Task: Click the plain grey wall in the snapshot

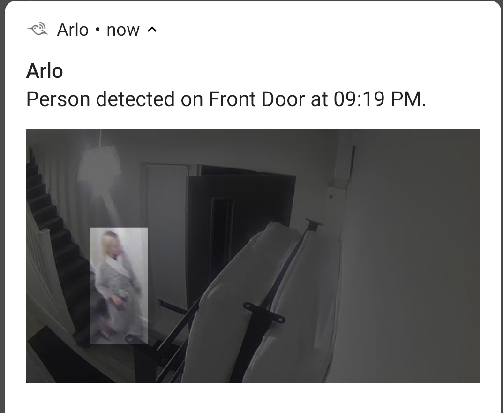Action: pos(414,257)
